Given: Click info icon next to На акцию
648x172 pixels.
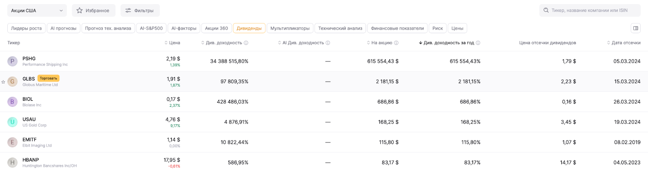Looking at the screenshot, I should [396, 43].
